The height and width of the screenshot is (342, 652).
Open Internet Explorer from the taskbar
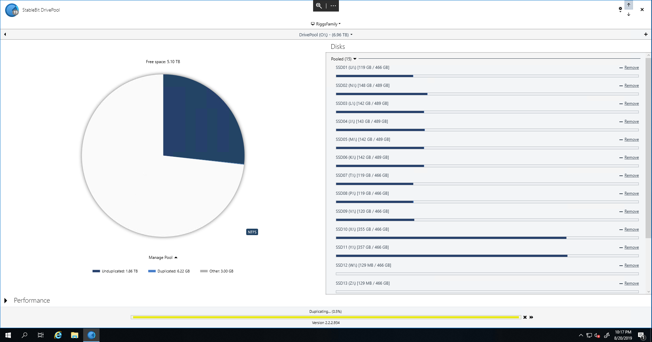click(58, 335)
